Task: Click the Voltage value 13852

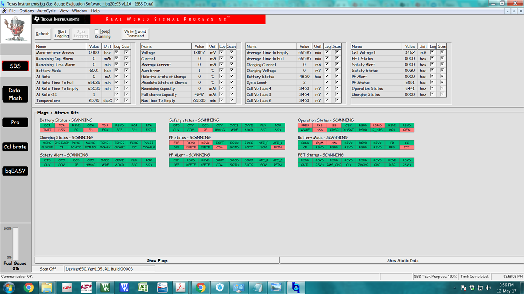Action: click(x=199, y=53)
